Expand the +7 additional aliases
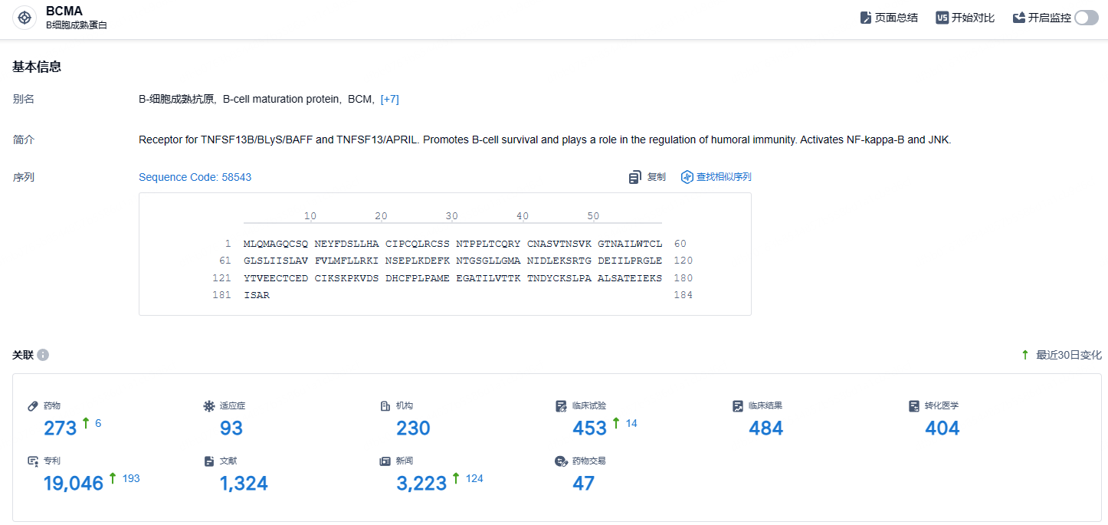1108x525 pixels. point(390,99)
